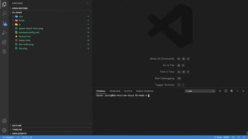Screen dimensions: 248x139
Task: Split the terminal panel
Action: (226, 91)
